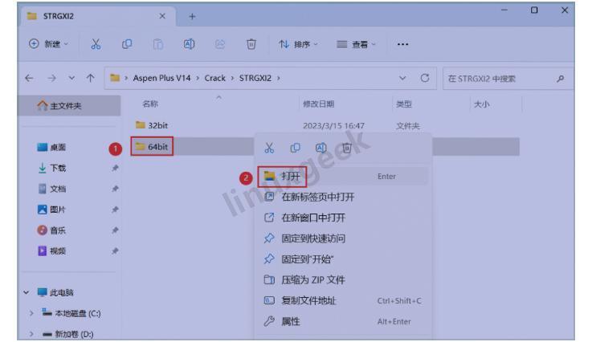Click the Up one level arrow

coord(90,78)
